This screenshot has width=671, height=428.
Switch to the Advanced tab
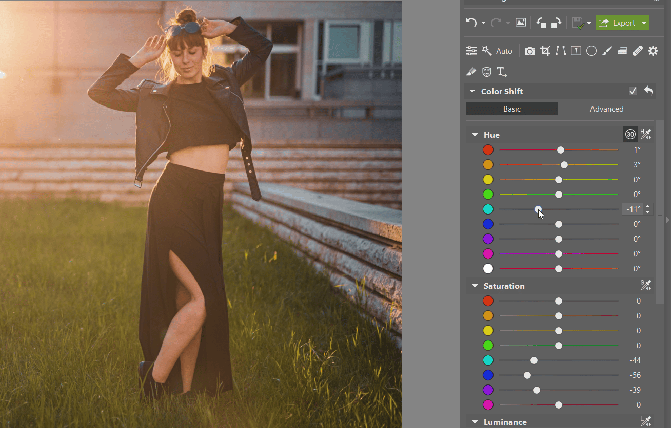[606, 109]
